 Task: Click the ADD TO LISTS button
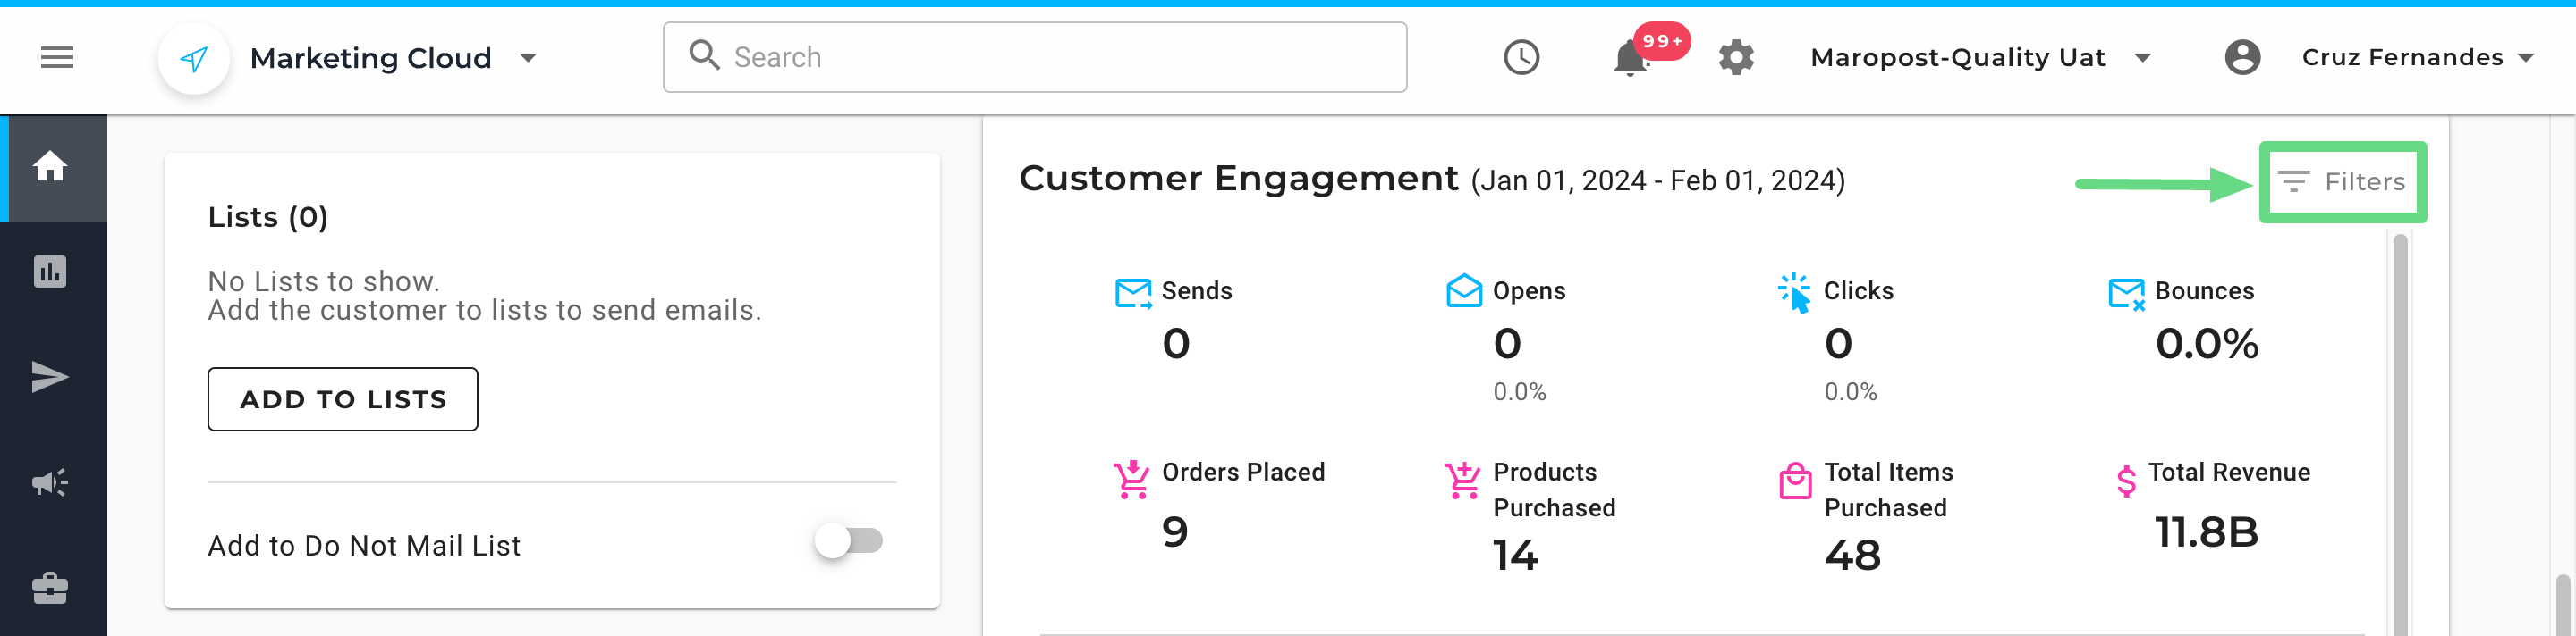click(x=343, y=399)
